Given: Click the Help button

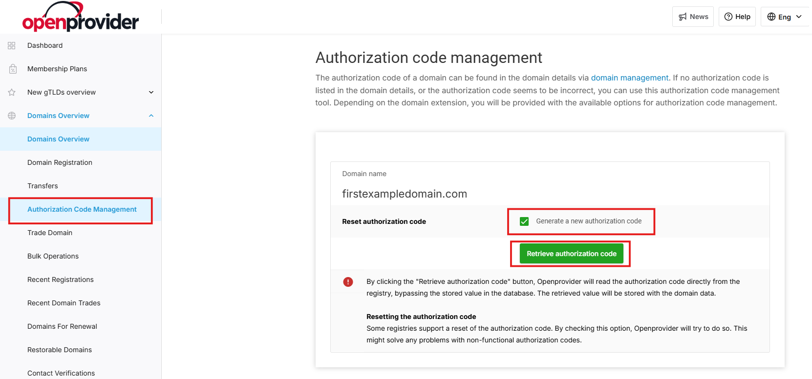Looking at the screenshot, I should (737, 17).
